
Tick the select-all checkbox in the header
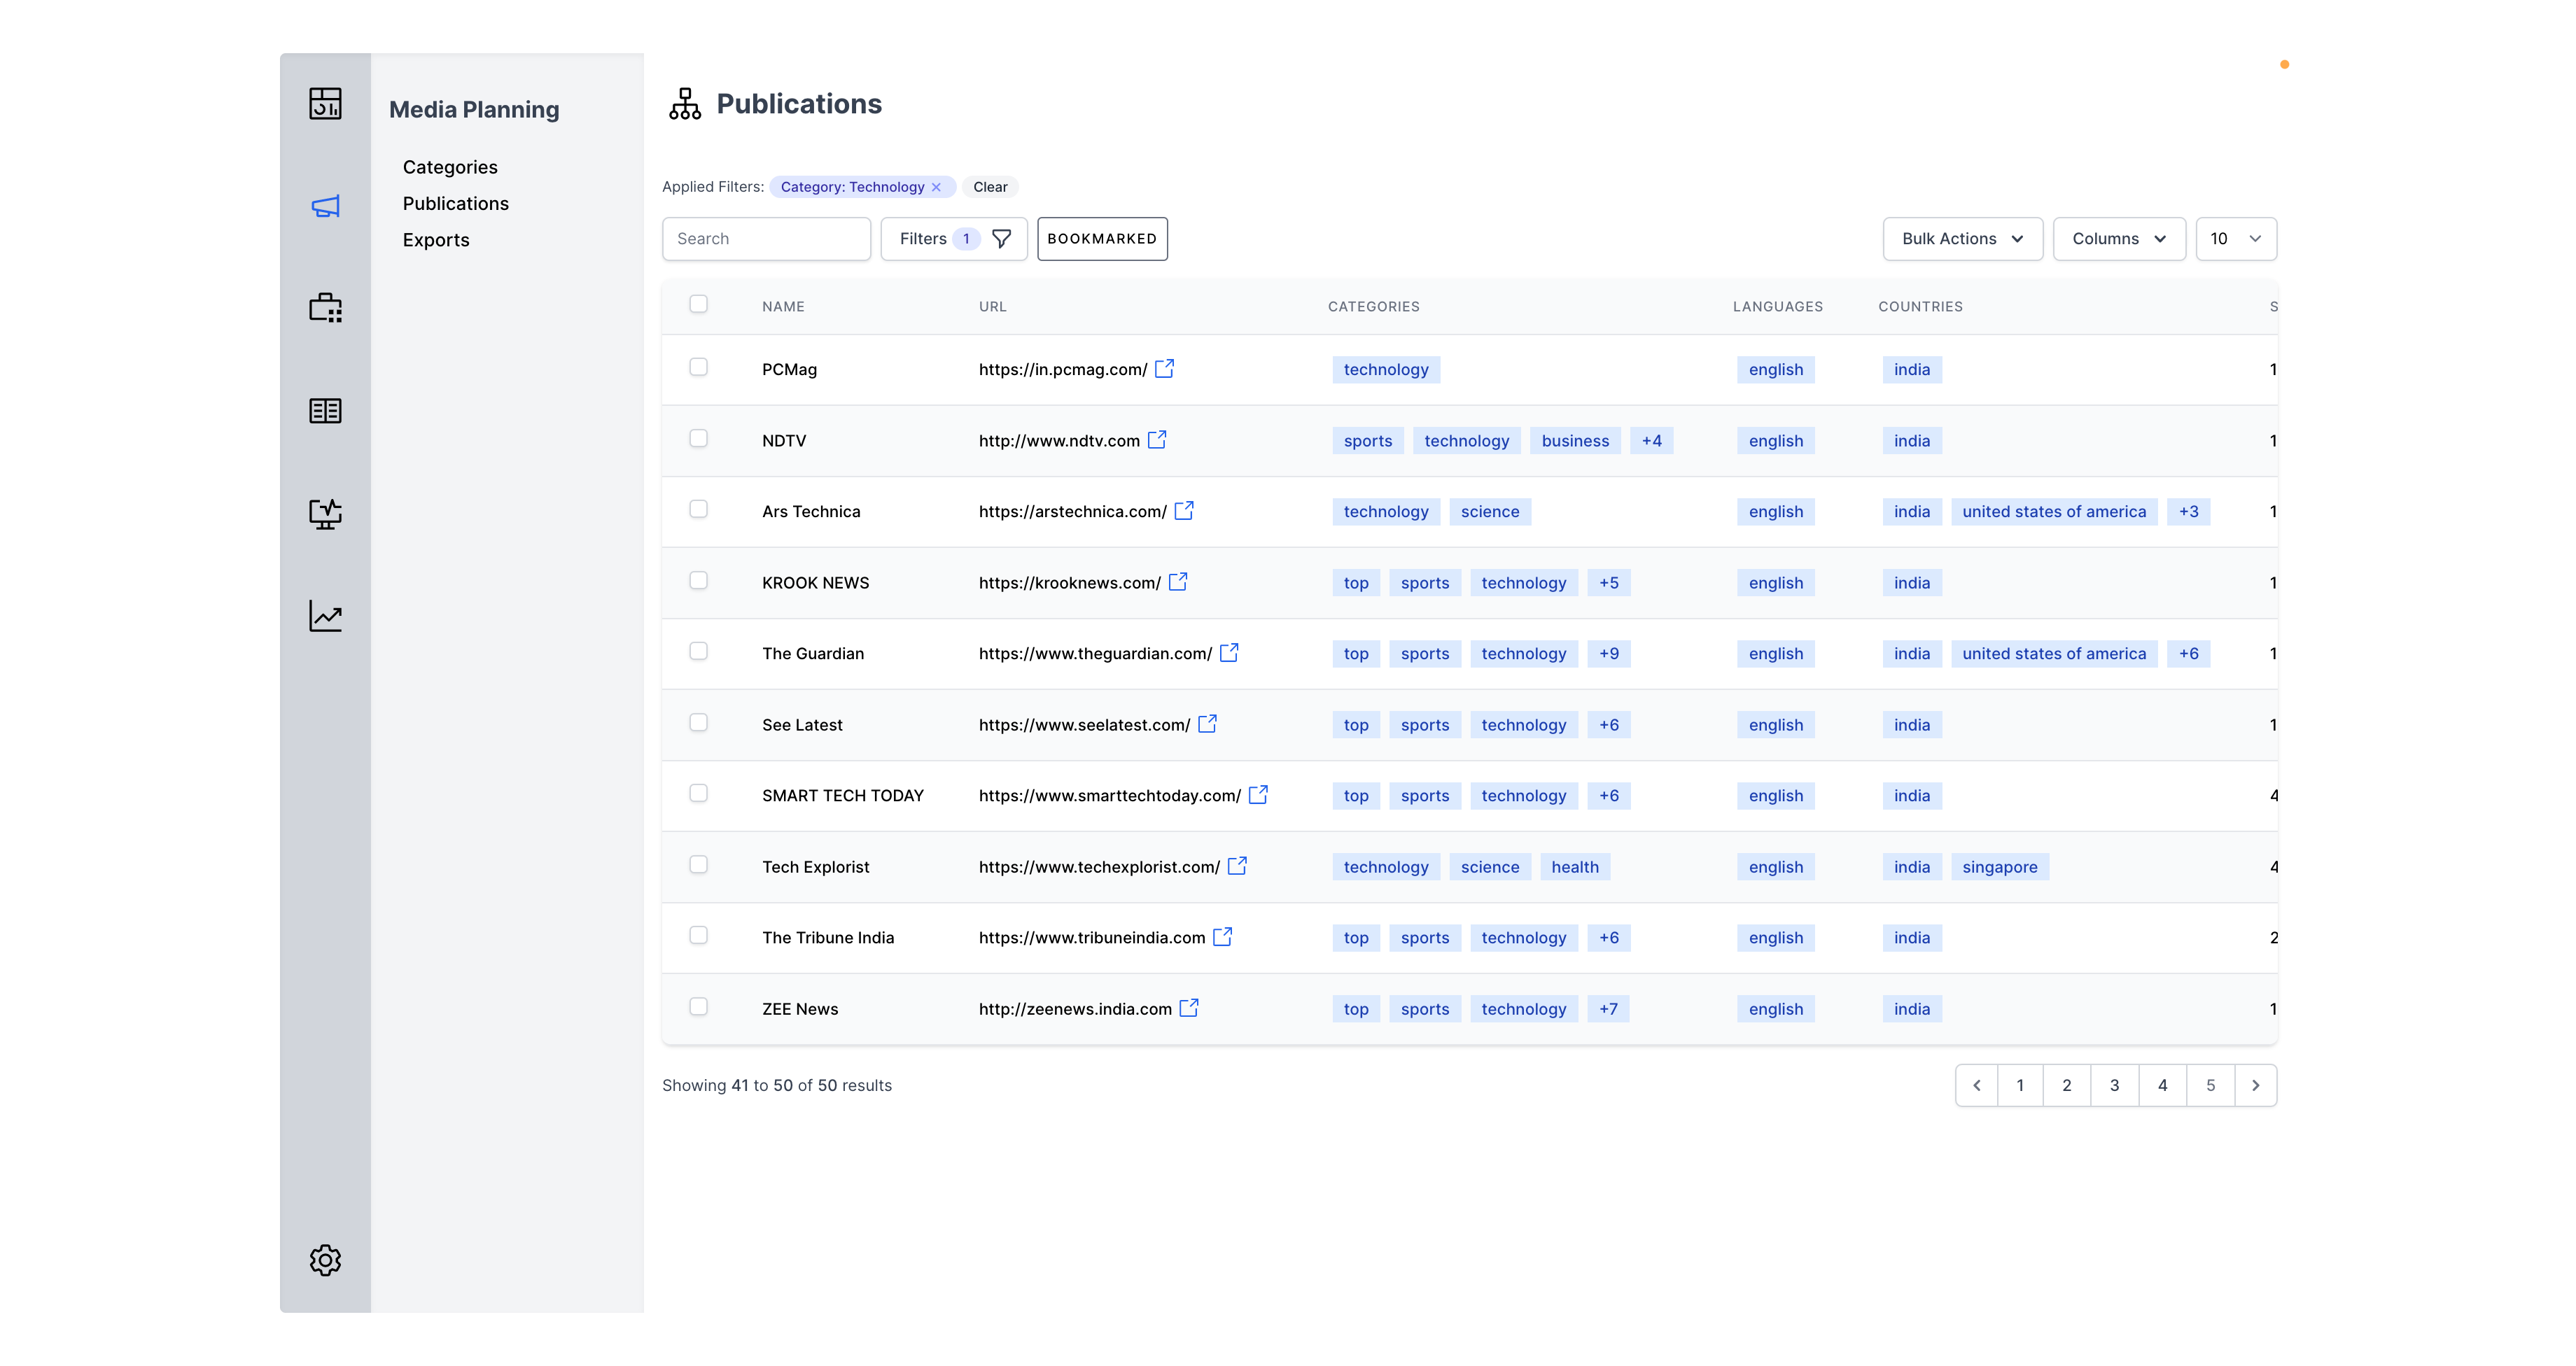[698, 304]
